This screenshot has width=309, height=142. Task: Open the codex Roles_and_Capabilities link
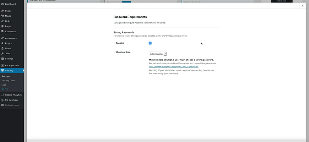173,67
